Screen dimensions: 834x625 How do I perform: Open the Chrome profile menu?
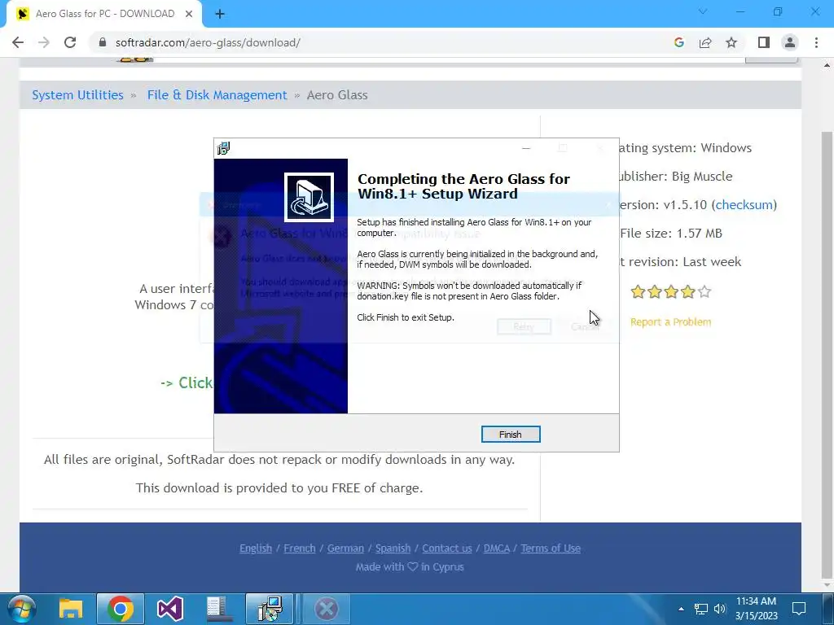pyautogui.click(x=790, y=42)
